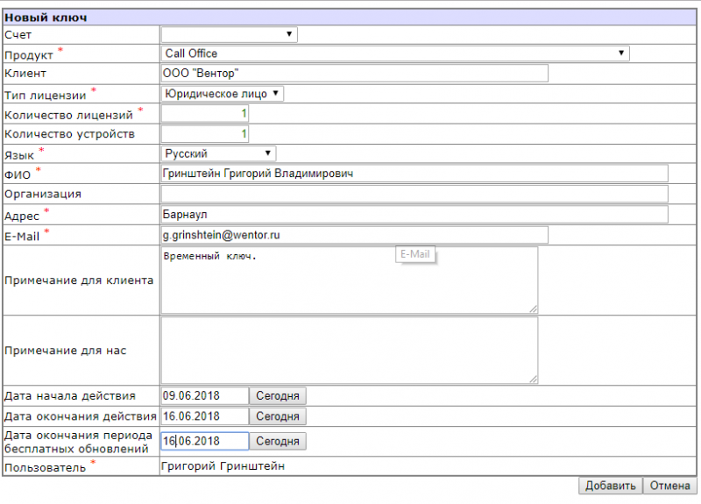Click the Примечание для нас textarea
Screen dimensions: 701x504
click(350, 351)
